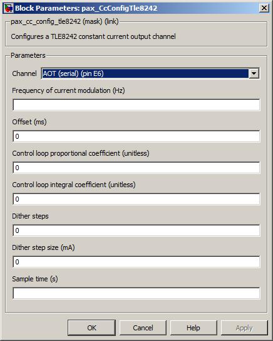
Task: Click the Parameters group label
Action: [28, 55]
